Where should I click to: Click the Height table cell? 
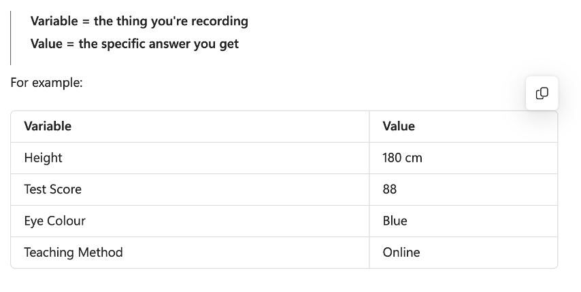coord(190,158)
